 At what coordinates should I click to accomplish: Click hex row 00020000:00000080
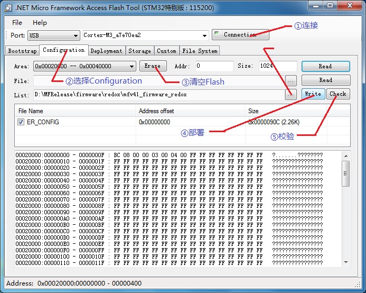169,206
